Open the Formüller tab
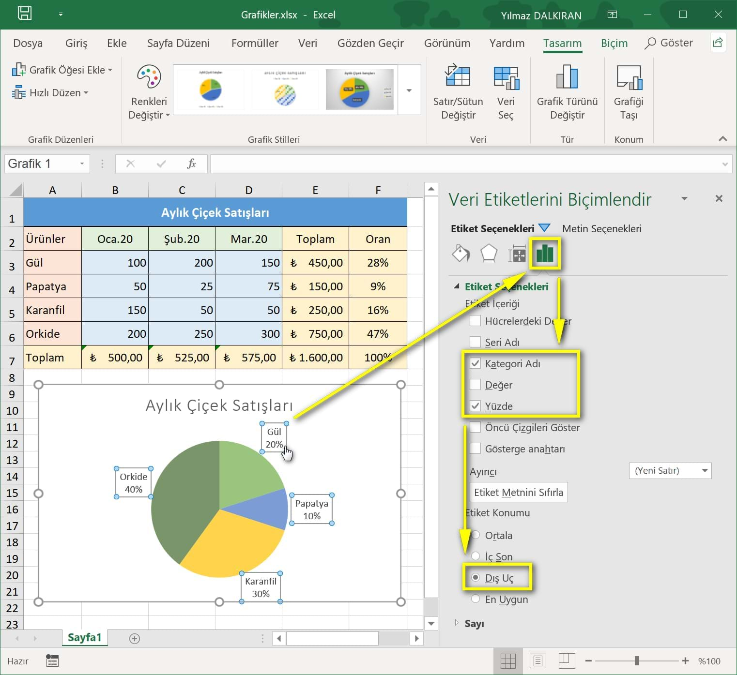Viewport: 737px width, 675px height. [x=255, y=43]
